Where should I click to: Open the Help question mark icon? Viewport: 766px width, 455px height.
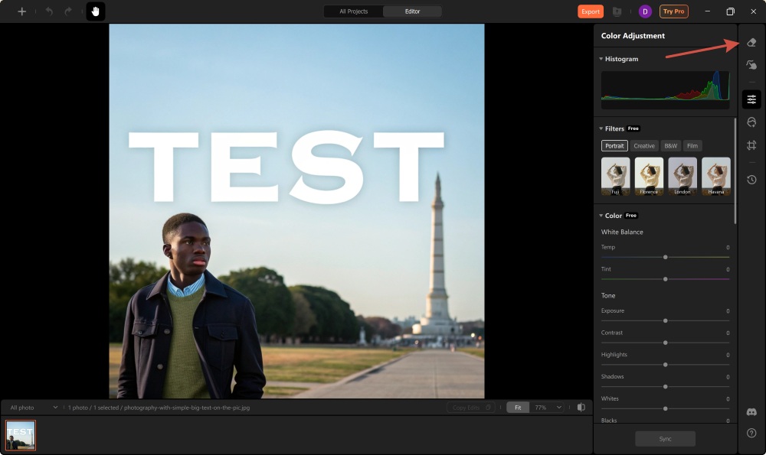pos(751,433)
